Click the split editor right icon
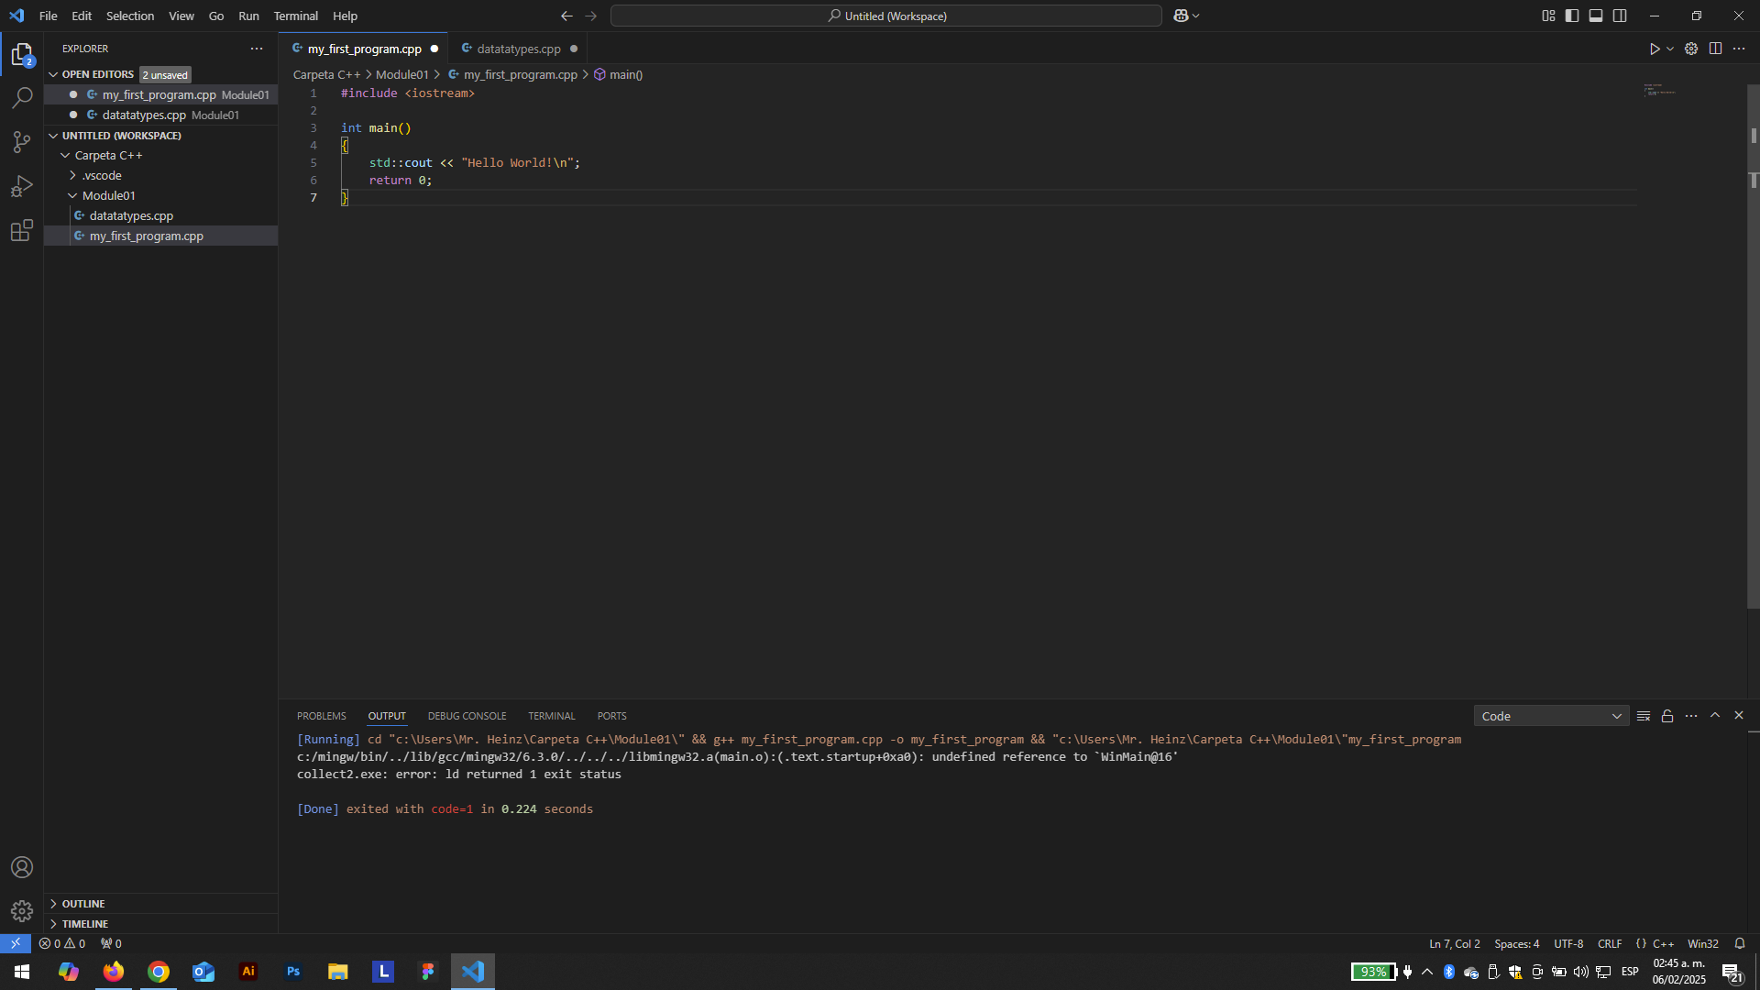 pyautogui.click(x=1715, y=49)
